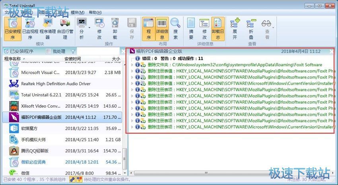Select Microsoft Visual C... 2.18 MB row
Screen dimensions: 338x185
pyautogui.click(x=62, y=73)
